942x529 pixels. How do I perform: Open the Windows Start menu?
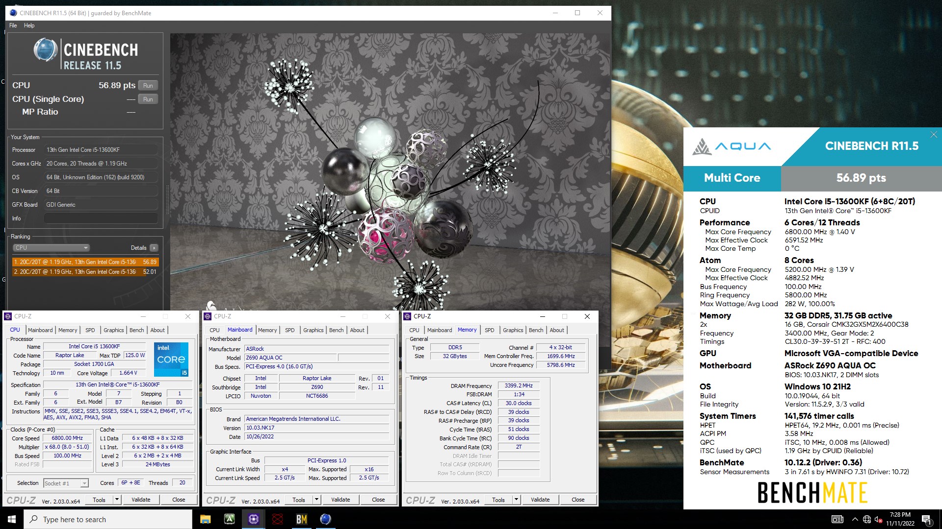[12, 519]
